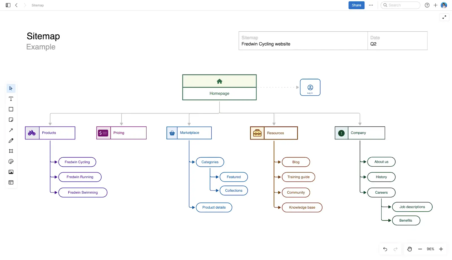Go back with the left chevron
Image resolution: width=452 pixels, height=260 pixels.
(x=16, y=5)
